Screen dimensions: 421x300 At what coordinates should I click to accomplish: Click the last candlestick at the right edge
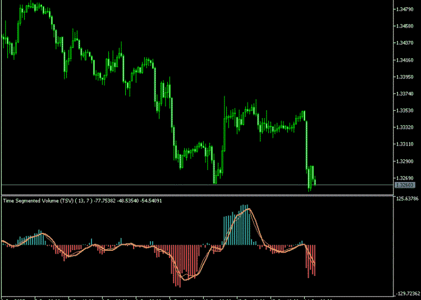point(314,180)
